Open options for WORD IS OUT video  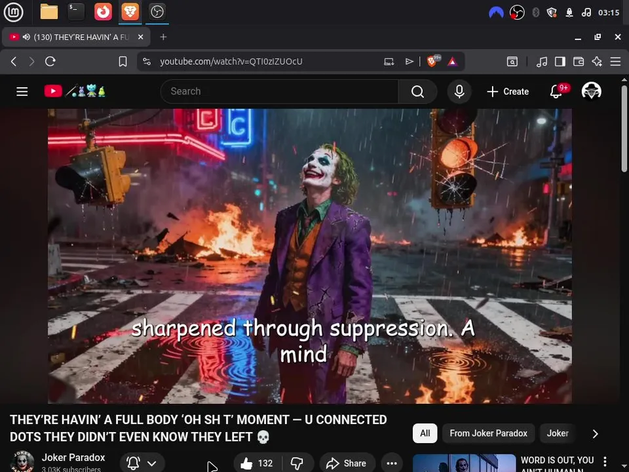[x=605, y=462]
